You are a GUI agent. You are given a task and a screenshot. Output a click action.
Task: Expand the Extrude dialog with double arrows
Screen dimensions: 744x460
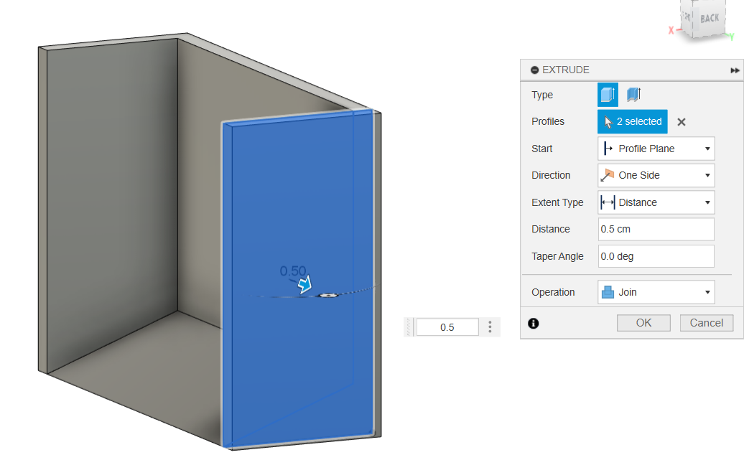pos(735,70)
